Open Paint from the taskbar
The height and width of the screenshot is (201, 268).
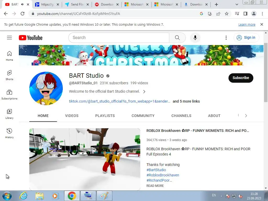click(x=104, y=196)
